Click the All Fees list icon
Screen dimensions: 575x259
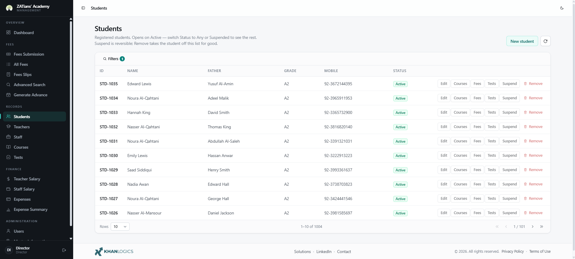click(8, 64)
